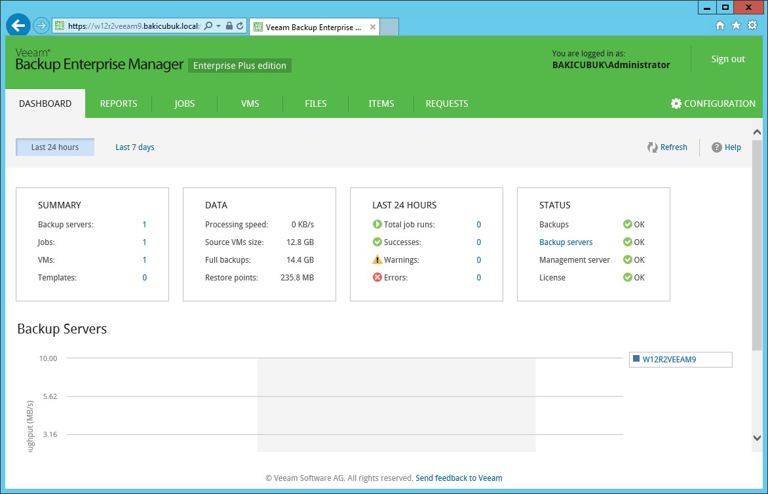This screenshot has height=494, width=768.
Task: Open the ITEMS tab
Action: 381,104
